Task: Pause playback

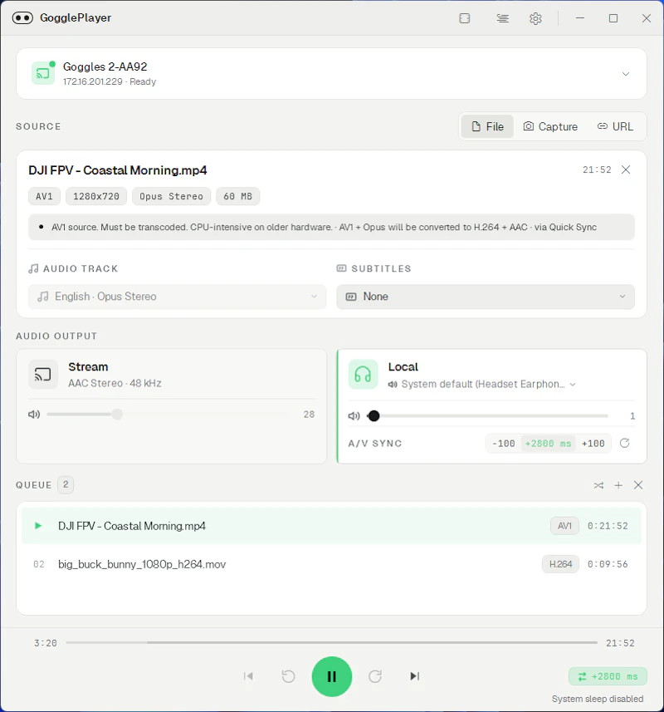Action: tap(331, 676)
